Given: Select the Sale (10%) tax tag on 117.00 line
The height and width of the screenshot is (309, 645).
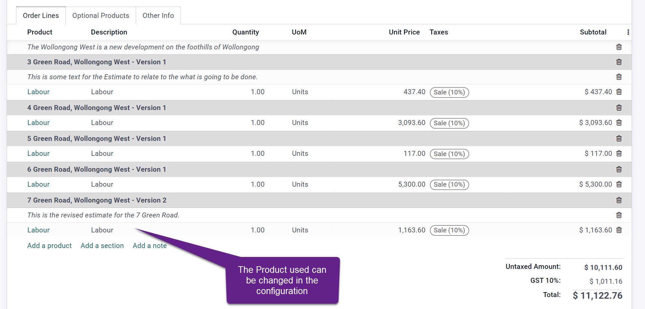Looking at the screenshot, I should coord(449,154).
